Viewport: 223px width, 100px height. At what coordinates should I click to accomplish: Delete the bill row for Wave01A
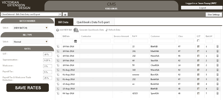point(217,70)
